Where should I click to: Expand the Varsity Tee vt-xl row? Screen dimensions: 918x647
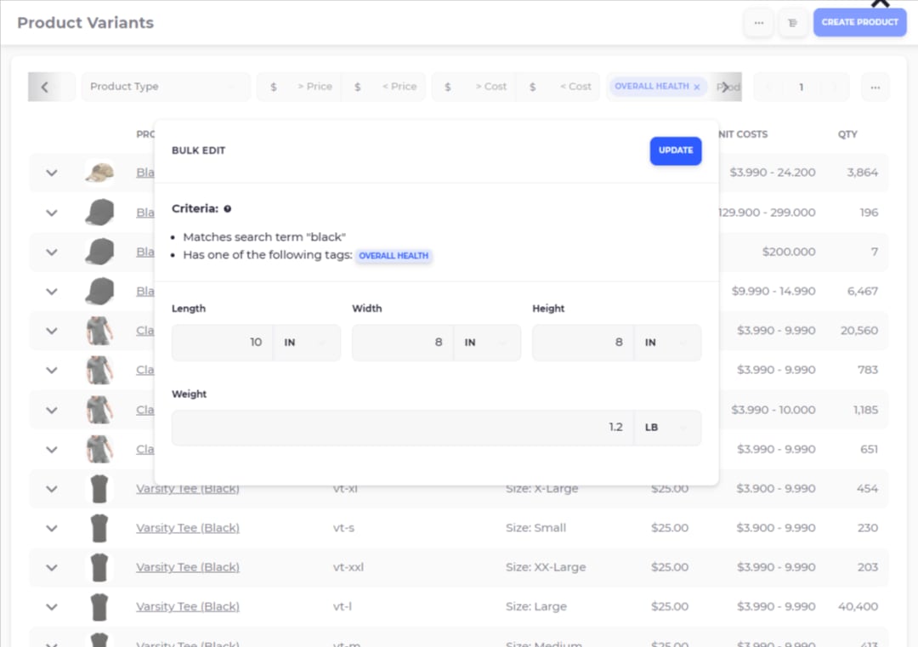click(52, 489)
